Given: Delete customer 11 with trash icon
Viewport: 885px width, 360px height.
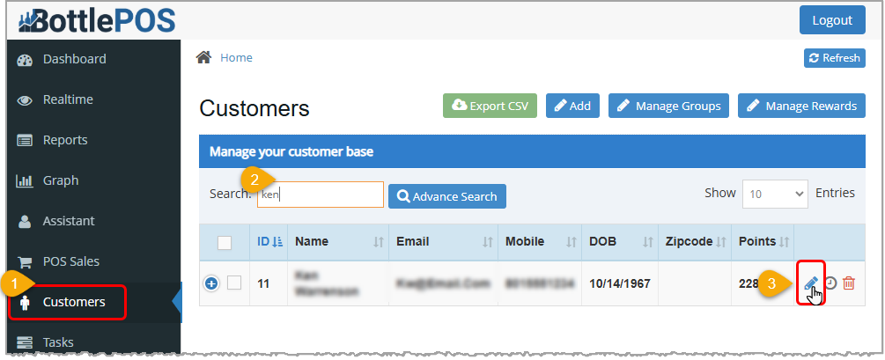Looking at the screenshot, I should (x=849, y=283).
